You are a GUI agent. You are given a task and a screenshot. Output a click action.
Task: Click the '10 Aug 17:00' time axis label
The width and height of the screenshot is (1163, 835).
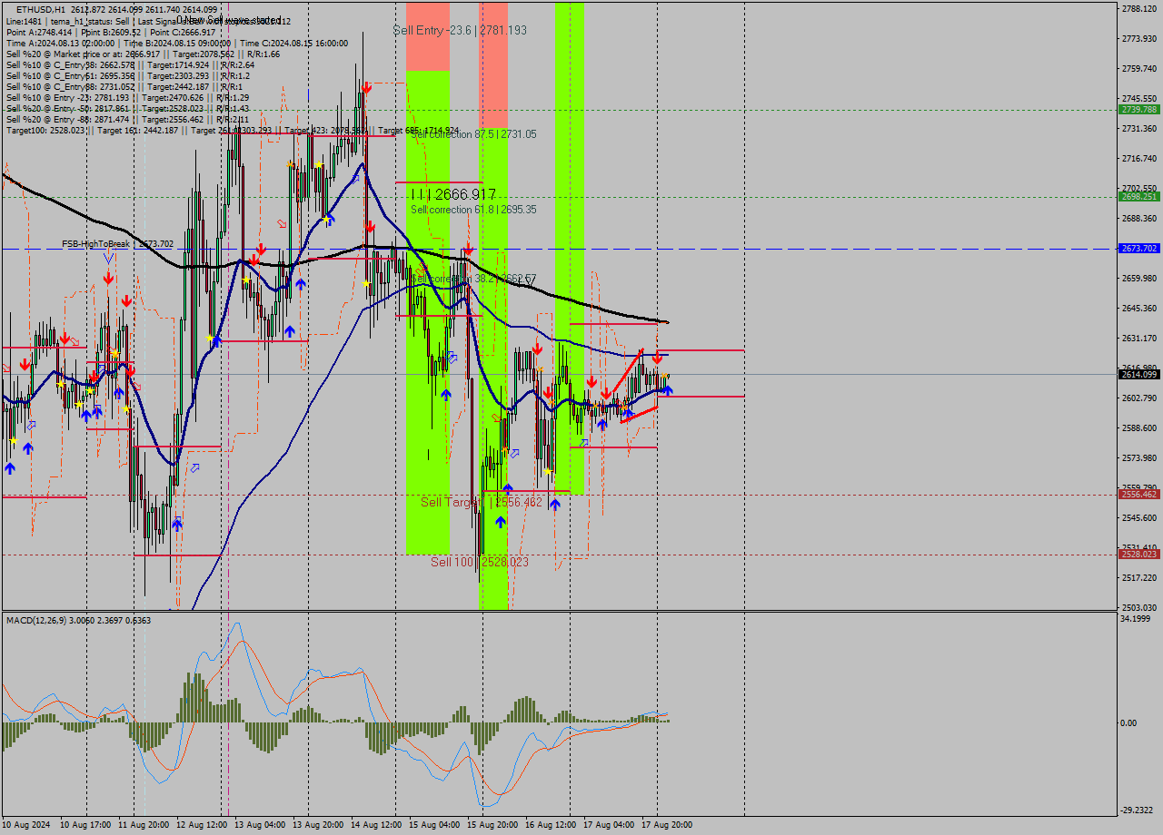pyautogui.click(x=85, y=825)
